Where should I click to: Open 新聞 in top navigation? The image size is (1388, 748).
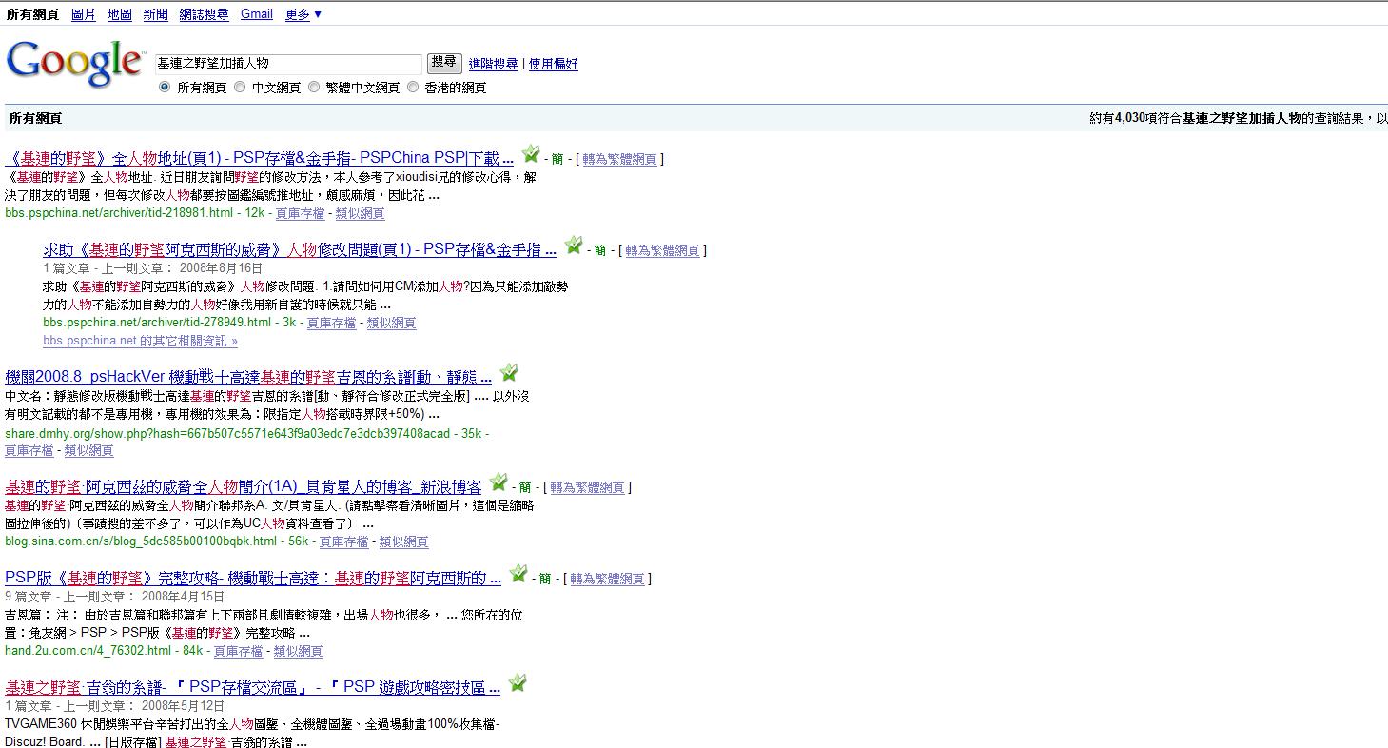pyautogui.click(x=156, y=14)
